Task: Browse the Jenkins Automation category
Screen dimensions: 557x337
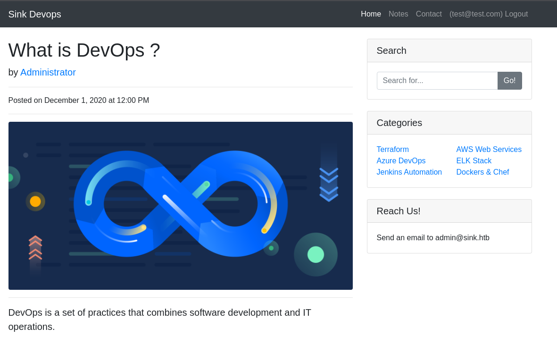Action: [409, 172]
